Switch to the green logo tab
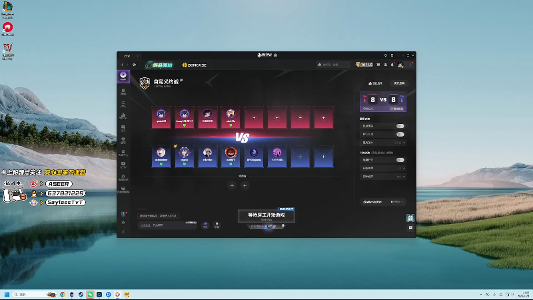The image size is (533, 300). (x=159, y=65)
